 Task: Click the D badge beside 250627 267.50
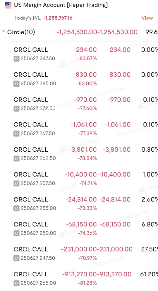click(x=16, y=133)
